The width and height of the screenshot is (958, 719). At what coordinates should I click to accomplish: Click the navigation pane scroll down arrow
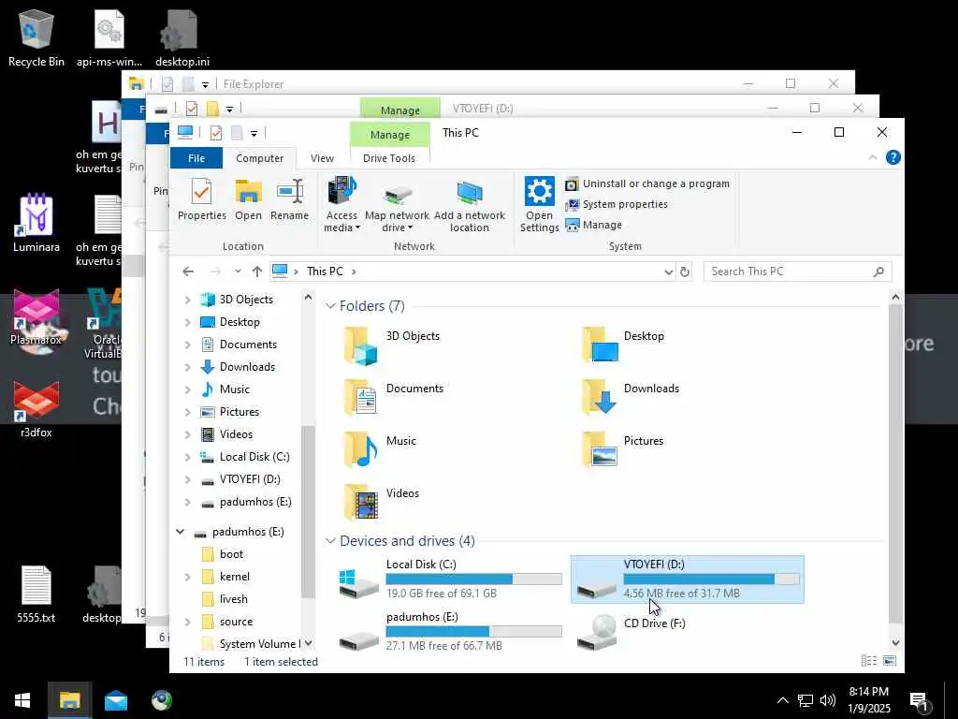(x=308, y=642)
